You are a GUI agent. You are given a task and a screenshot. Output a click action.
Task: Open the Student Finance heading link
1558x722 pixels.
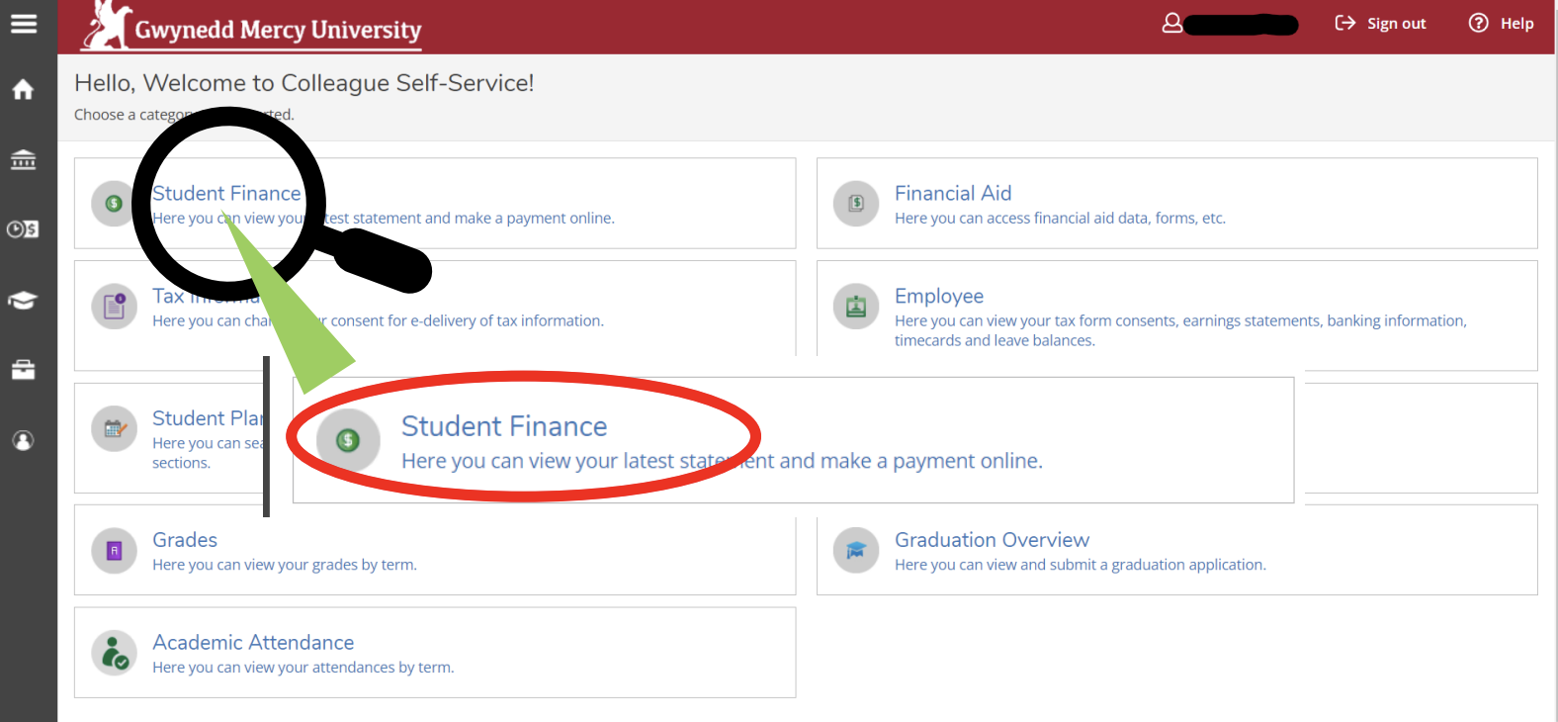point(226,193)
